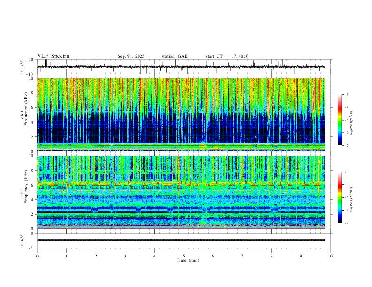This screenshot has width=372, height=287.
Task: Click the "start UT = 17:40:0" text
Action: click(x=227, y=56)
